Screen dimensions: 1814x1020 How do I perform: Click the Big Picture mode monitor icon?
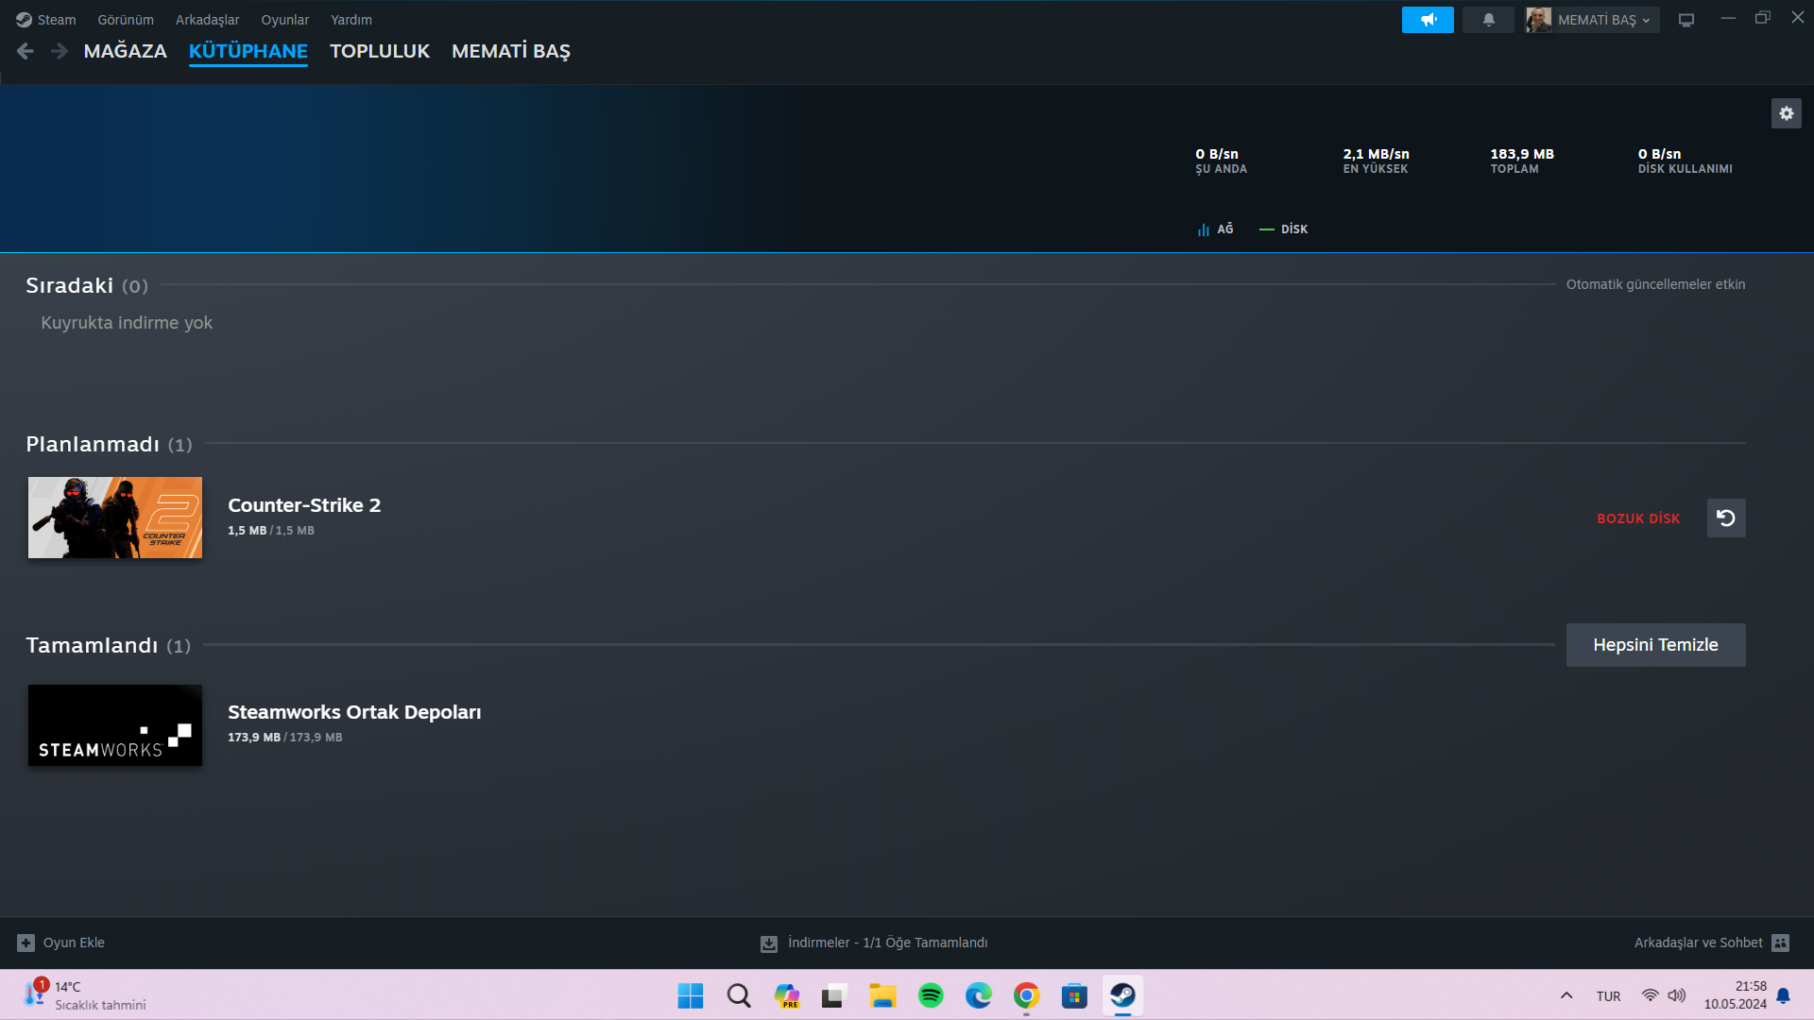1686,20
